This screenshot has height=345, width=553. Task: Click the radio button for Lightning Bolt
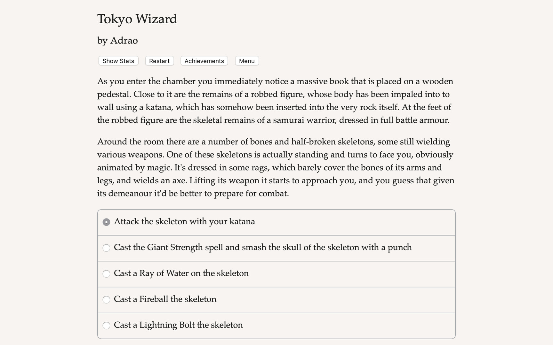click(107, 326)
